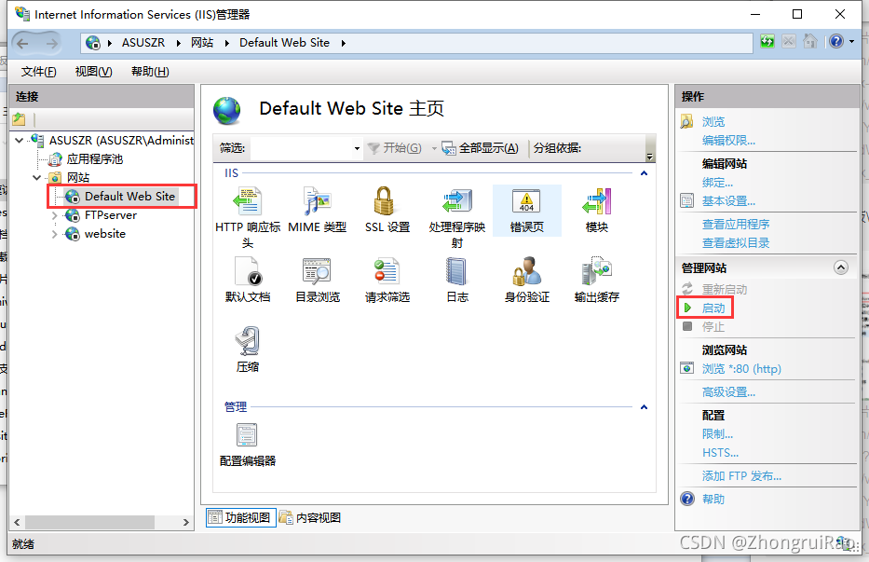Open the 配置编辑器 icon
The image size is (869, 562).
click(x=247, y=435)
